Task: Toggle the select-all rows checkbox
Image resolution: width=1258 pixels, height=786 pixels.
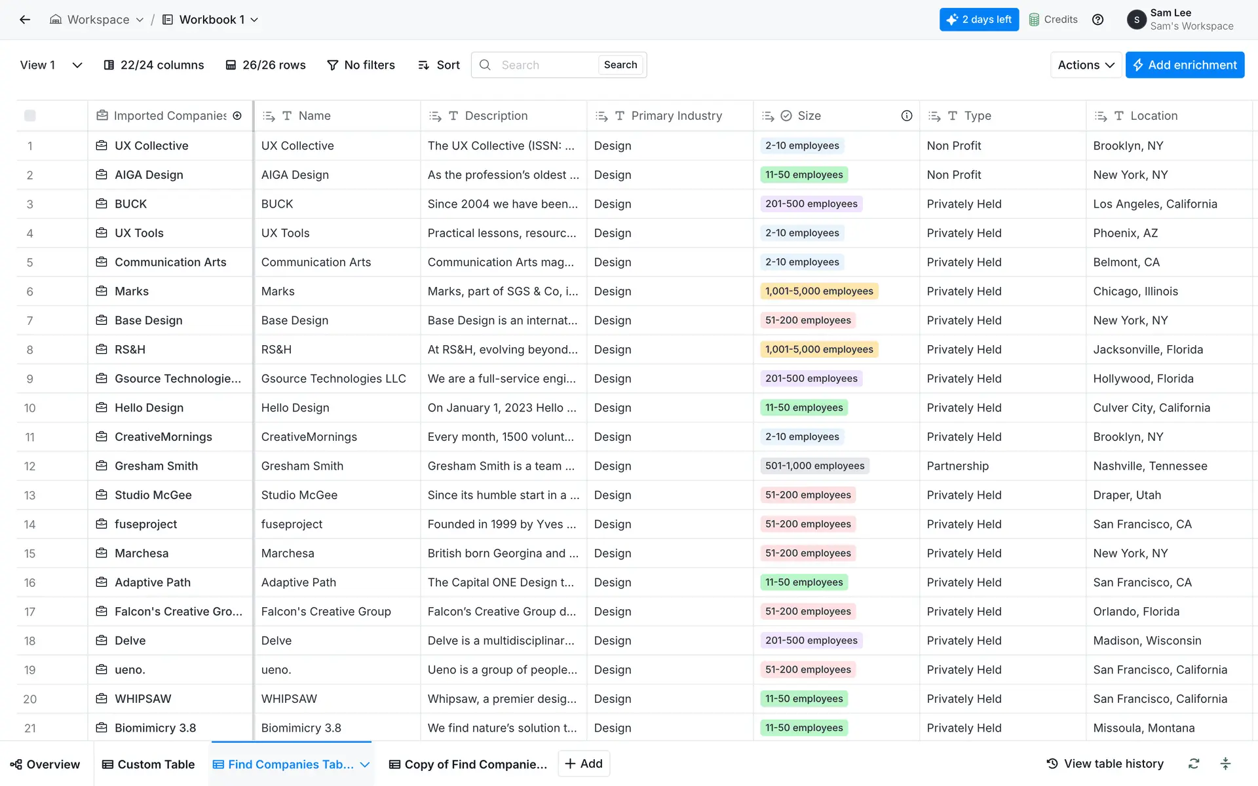Action: 30,116
